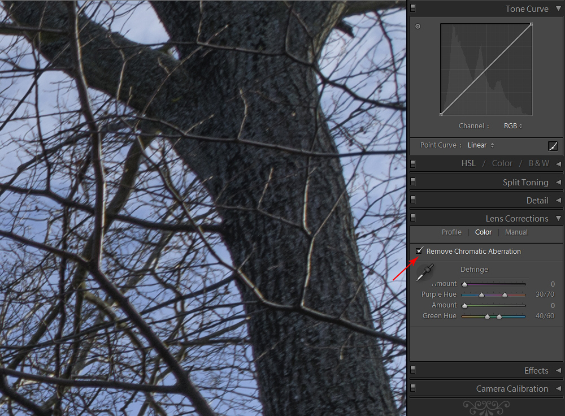This screenshot has height=416, width=565.
Task: Switch to the Profile tab
Action: tap(451, 232)
